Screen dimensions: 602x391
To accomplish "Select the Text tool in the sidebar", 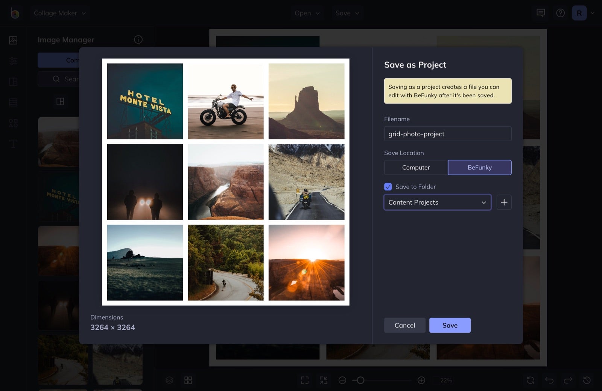I will [x=13, y=143].
